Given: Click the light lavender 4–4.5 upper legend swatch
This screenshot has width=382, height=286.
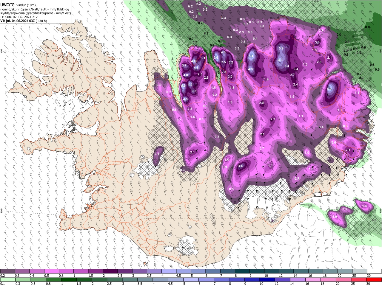Looking at the screenshot, I should point(169,271).
